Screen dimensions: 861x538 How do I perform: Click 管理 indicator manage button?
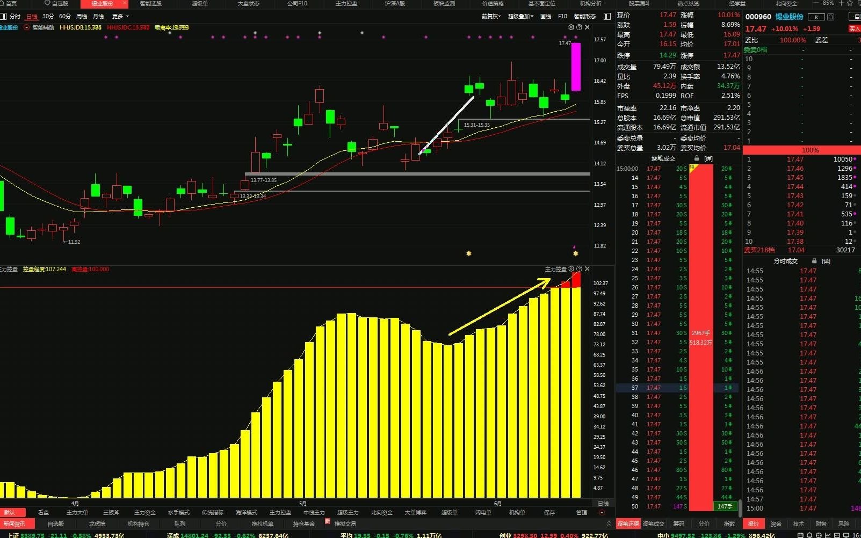click(582, 512)
